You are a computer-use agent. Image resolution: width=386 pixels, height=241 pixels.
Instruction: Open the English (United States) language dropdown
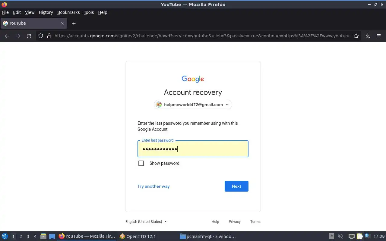146,221
